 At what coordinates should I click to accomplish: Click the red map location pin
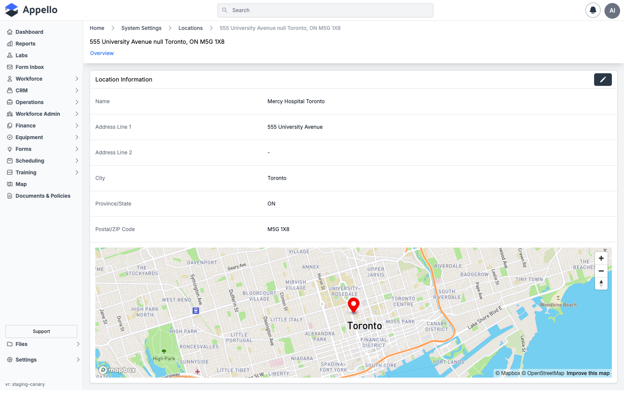click(x=354, y=305)
